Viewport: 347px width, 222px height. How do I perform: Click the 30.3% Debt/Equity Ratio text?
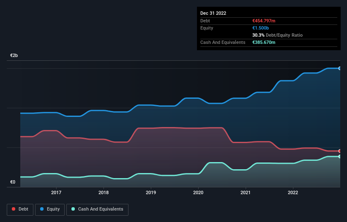tap(278, 35)
